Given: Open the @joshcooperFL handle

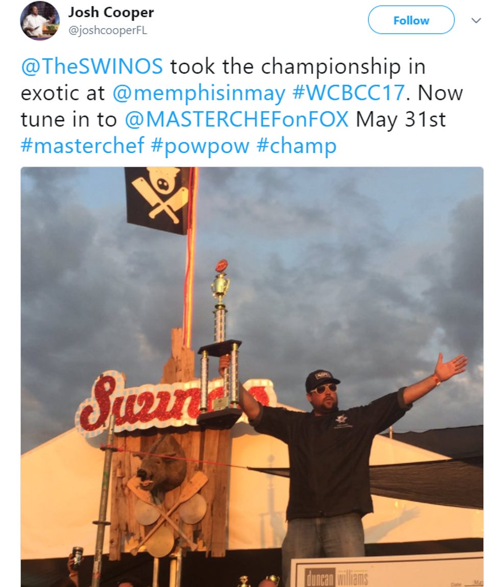Looking at the screenshot, I should click(108, 30).
